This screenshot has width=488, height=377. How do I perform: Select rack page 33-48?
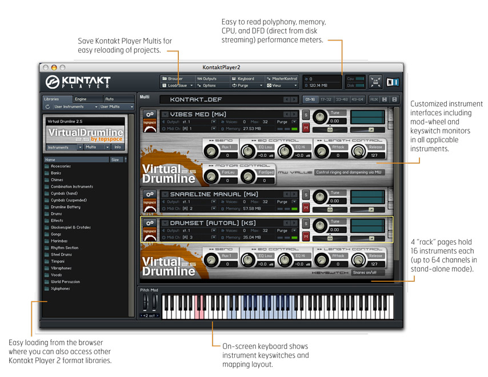[x=341, y=99]
